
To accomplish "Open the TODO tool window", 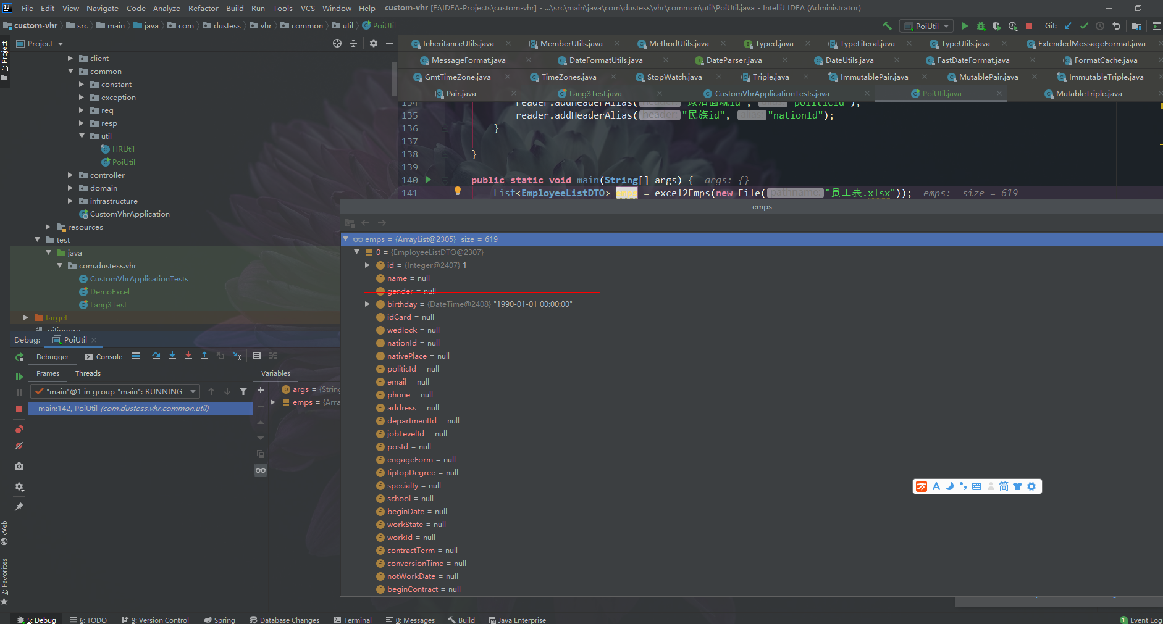I will tap(93, 619).
